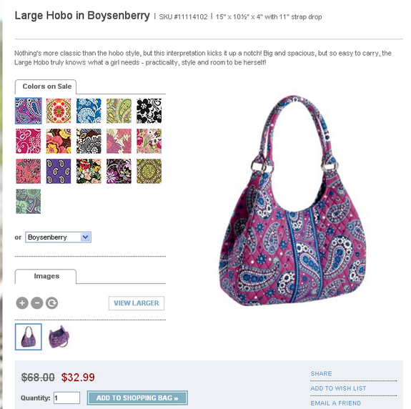
Task: Choose the olive green medallion swatch
Action: 149,171
